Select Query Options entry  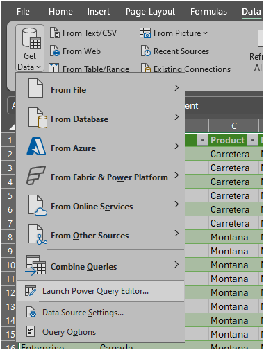point(101,332)
